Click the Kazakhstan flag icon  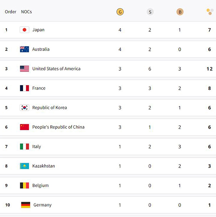coord(24,166)
